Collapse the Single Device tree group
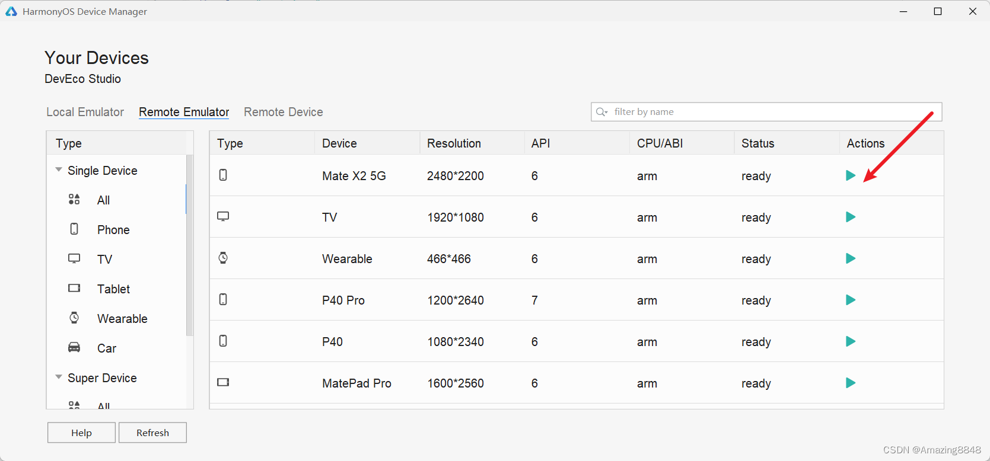This screenshot has height=461, width=990. click(x=59, y=169)
